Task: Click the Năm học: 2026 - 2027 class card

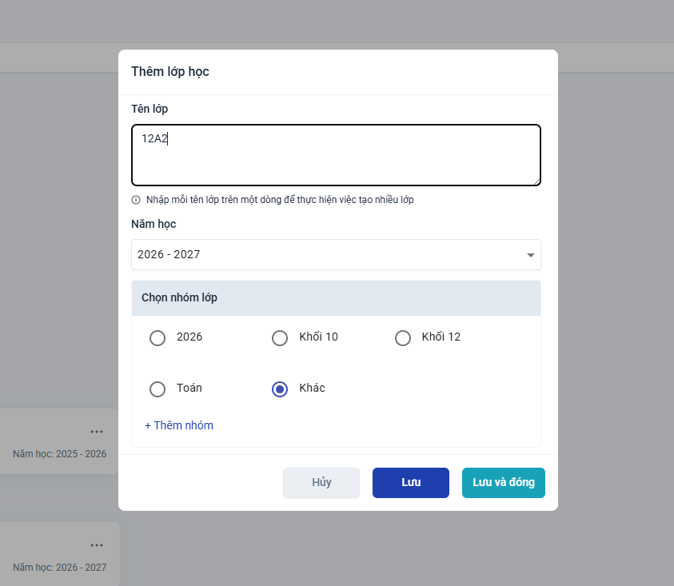Action: click(60, 554)
